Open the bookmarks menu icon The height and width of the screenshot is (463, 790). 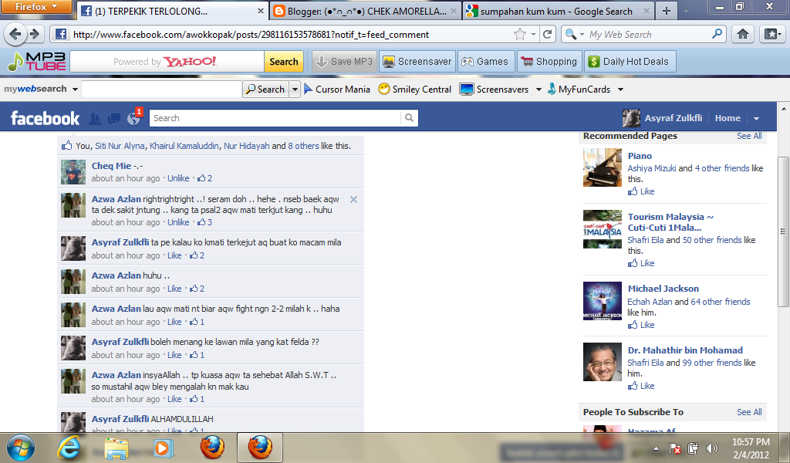[772, 34]
